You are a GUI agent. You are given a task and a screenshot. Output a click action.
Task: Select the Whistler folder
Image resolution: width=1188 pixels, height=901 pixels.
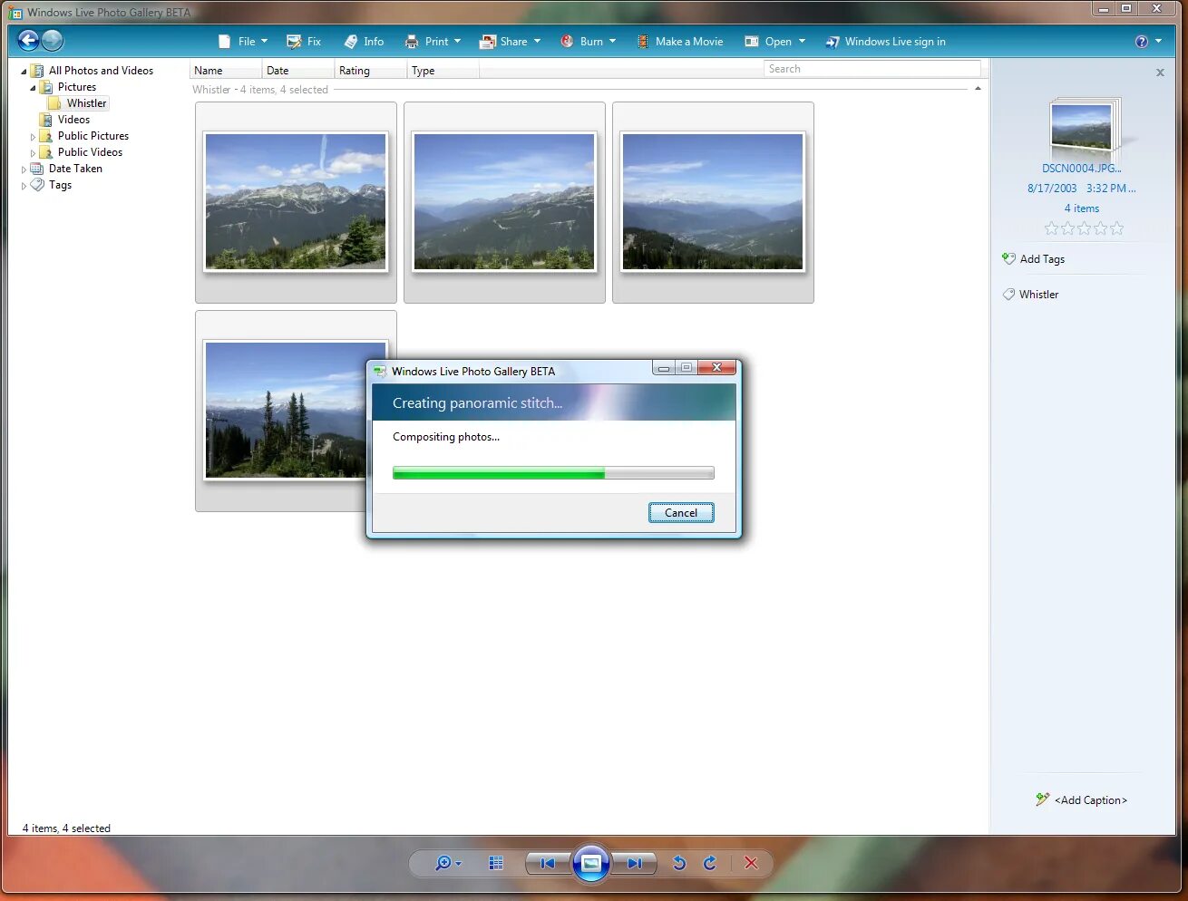79,103
